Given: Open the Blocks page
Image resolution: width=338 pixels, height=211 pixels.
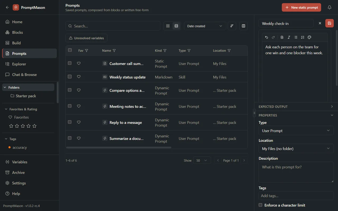Looking at the screenshot, I should coord(29,32).
